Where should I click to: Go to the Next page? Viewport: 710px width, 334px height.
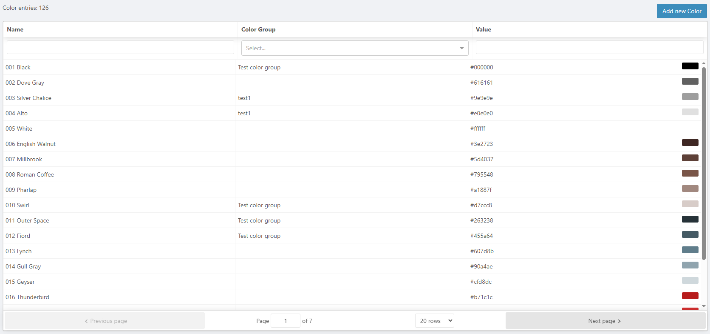pos(605,321)
